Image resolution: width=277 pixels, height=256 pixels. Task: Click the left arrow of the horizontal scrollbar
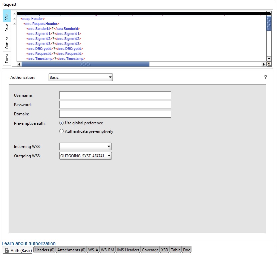(19, 64)
